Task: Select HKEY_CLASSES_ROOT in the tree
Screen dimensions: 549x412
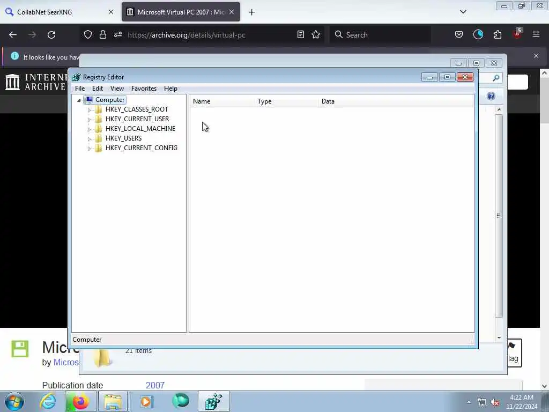Action: pos(137,109)
